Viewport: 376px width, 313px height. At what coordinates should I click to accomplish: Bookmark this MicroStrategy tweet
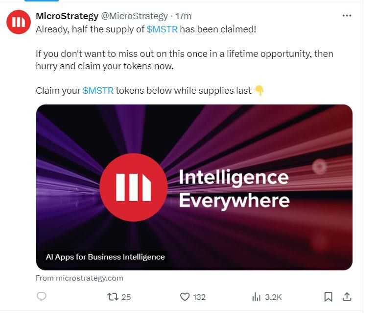[x=328, y=296]
